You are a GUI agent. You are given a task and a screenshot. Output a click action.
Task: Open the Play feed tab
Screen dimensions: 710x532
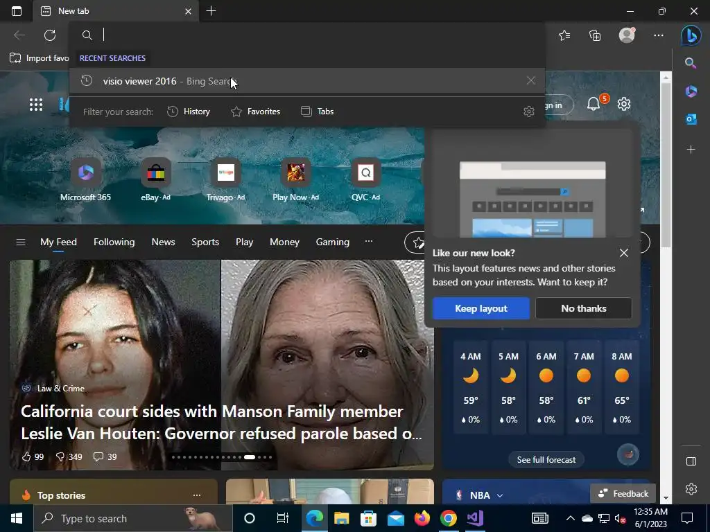click(x=244, y=242)
